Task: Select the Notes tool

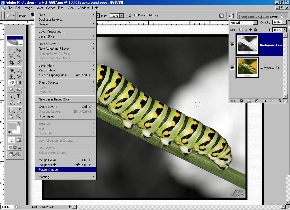Action: [x=11, y=110]
